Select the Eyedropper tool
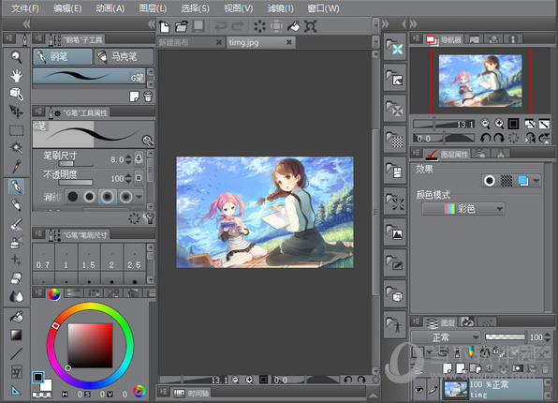 [x=16, y=166]
